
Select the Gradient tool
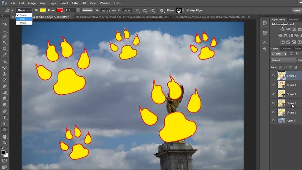point(4,92)
